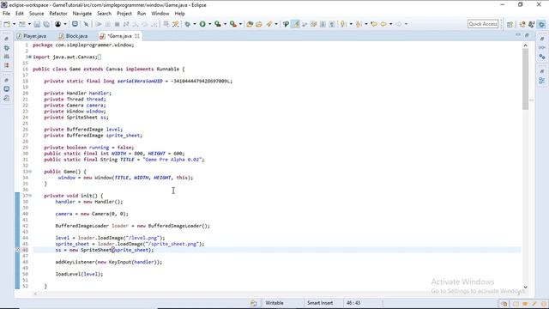Viewport: 549px width, 309px height.
Task: Toggle Block Selection mode
Action: [x=323, y=24]
